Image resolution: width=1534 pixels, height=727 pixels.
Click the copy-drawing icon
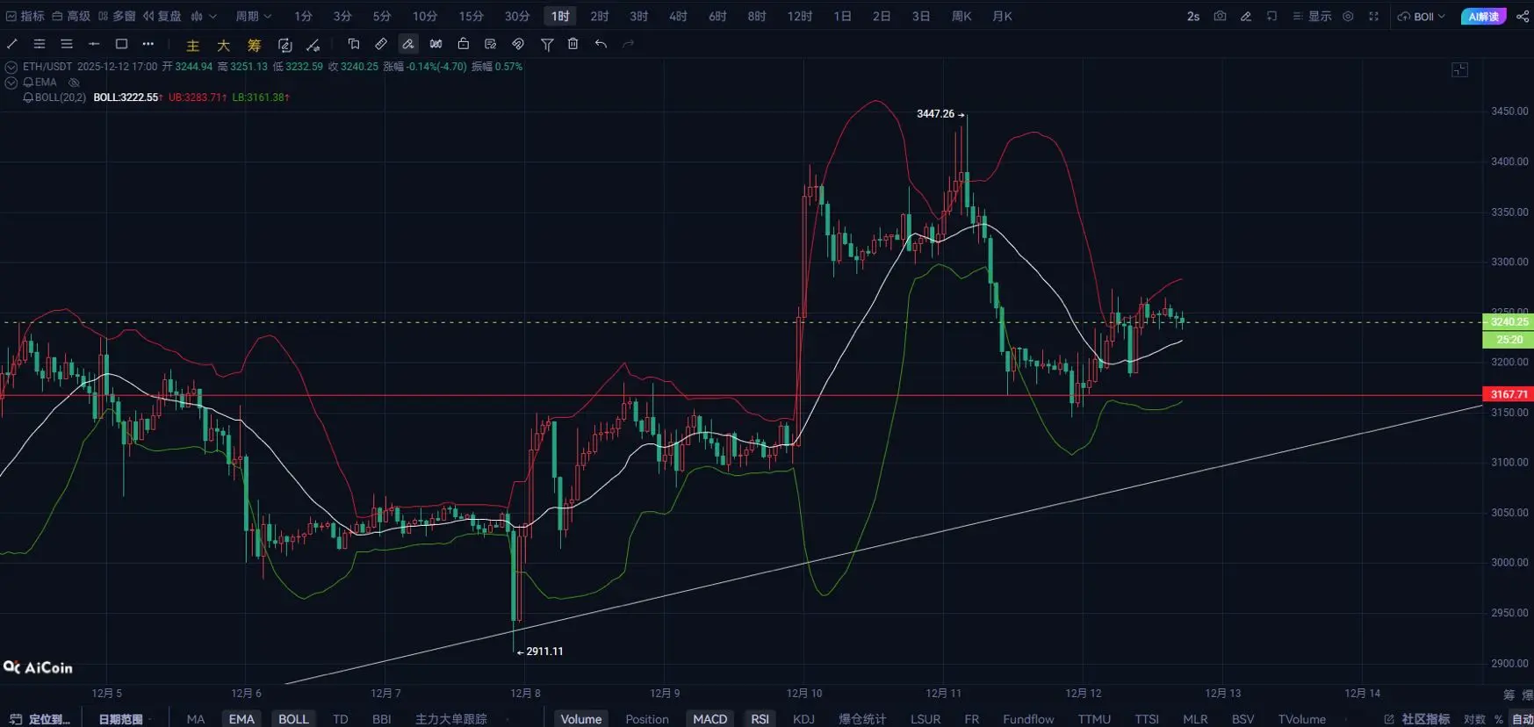(x=354, y=44)
